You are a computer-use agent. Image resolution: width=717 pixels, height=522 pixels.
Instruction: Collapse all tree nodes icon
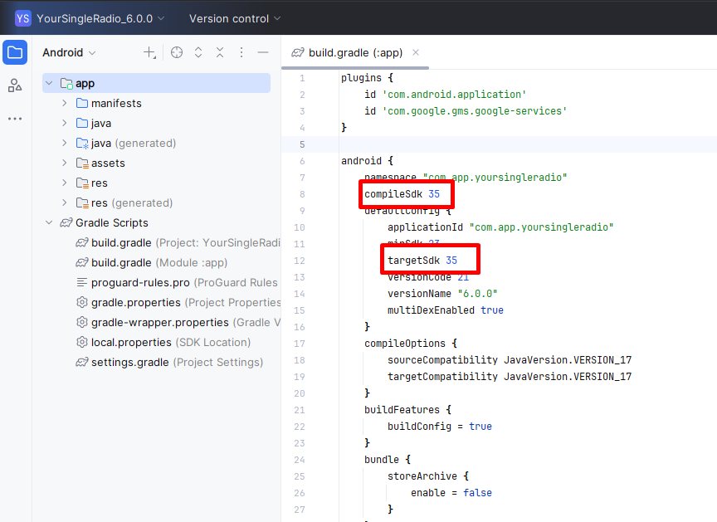[220, 52]
